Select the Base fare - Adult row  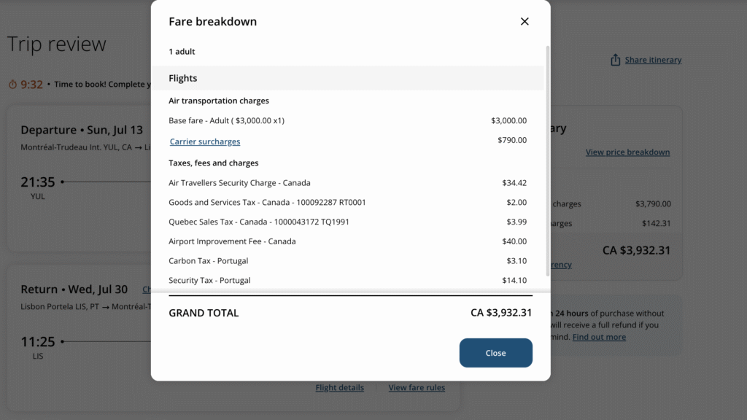(347, 120)
